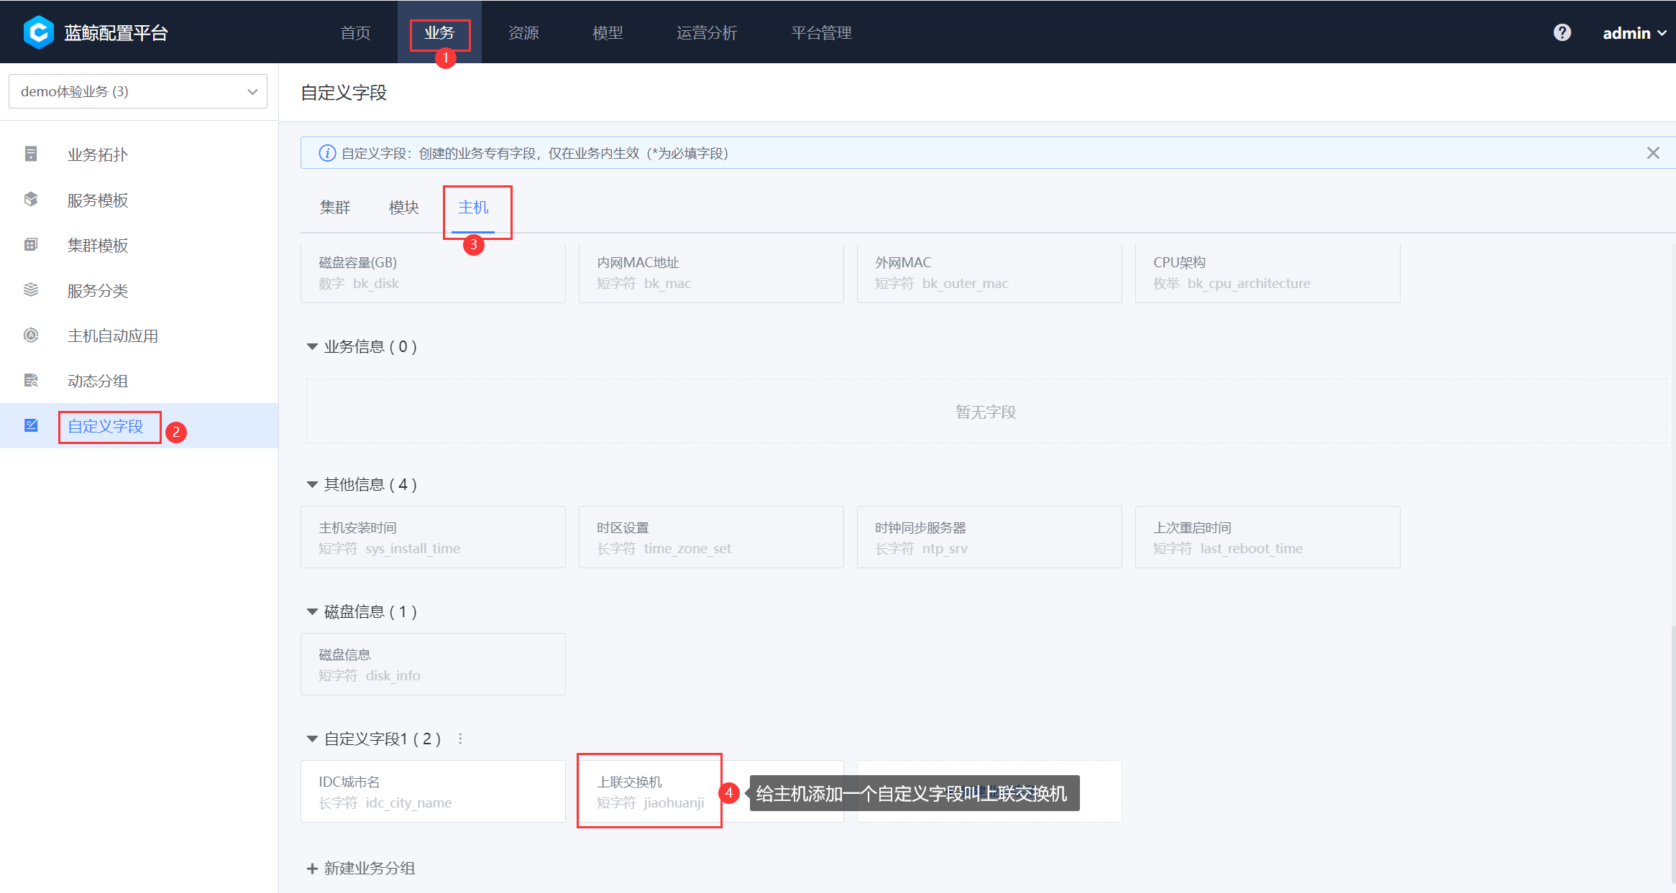1676x893 pixels.
Task: Open the 模型 top navigation item
Action: 608,33
